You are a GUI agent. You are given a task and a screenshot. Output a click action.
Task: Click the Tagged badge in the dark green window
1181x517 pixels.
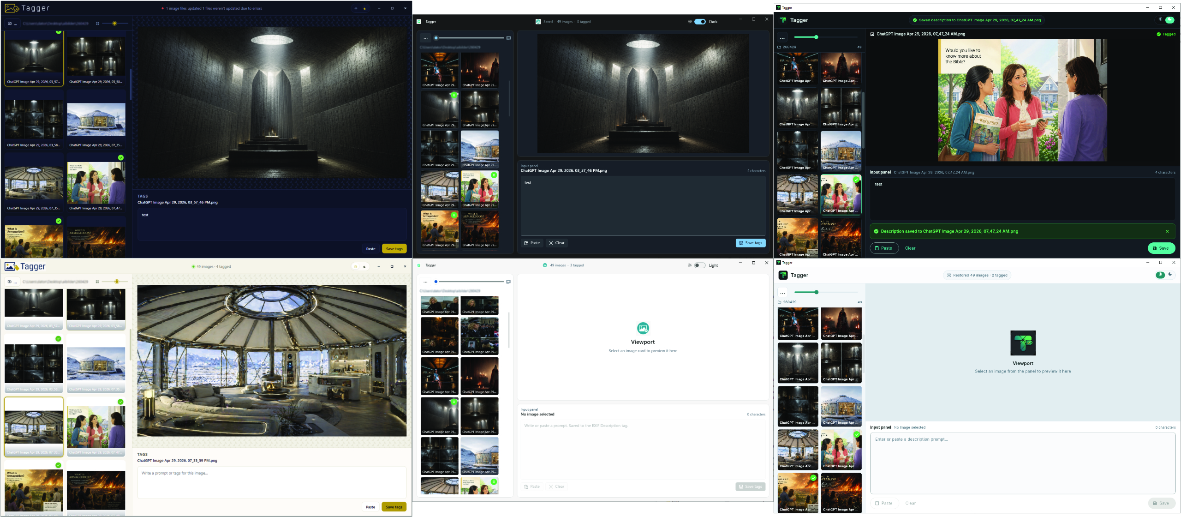[x=1166, y=34]
